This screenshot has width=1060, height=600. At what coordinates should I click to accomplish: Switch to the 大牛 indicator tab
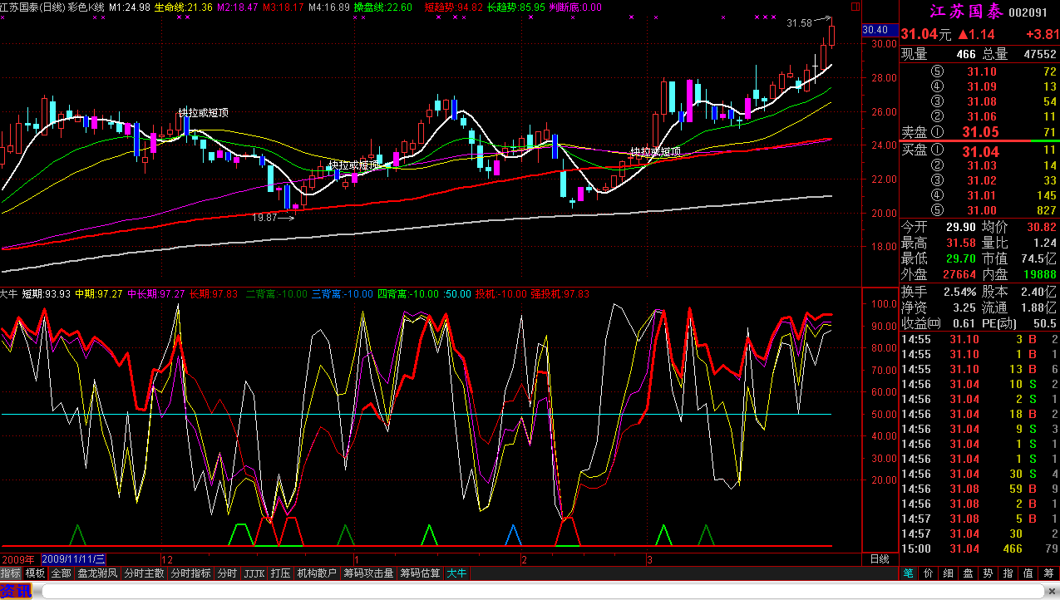456,573
